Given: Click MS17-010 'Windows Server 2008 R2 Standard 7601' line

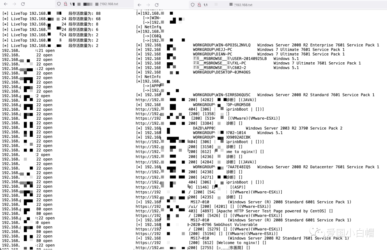Looking at the screenshot, I should click(x=242, y=238).
